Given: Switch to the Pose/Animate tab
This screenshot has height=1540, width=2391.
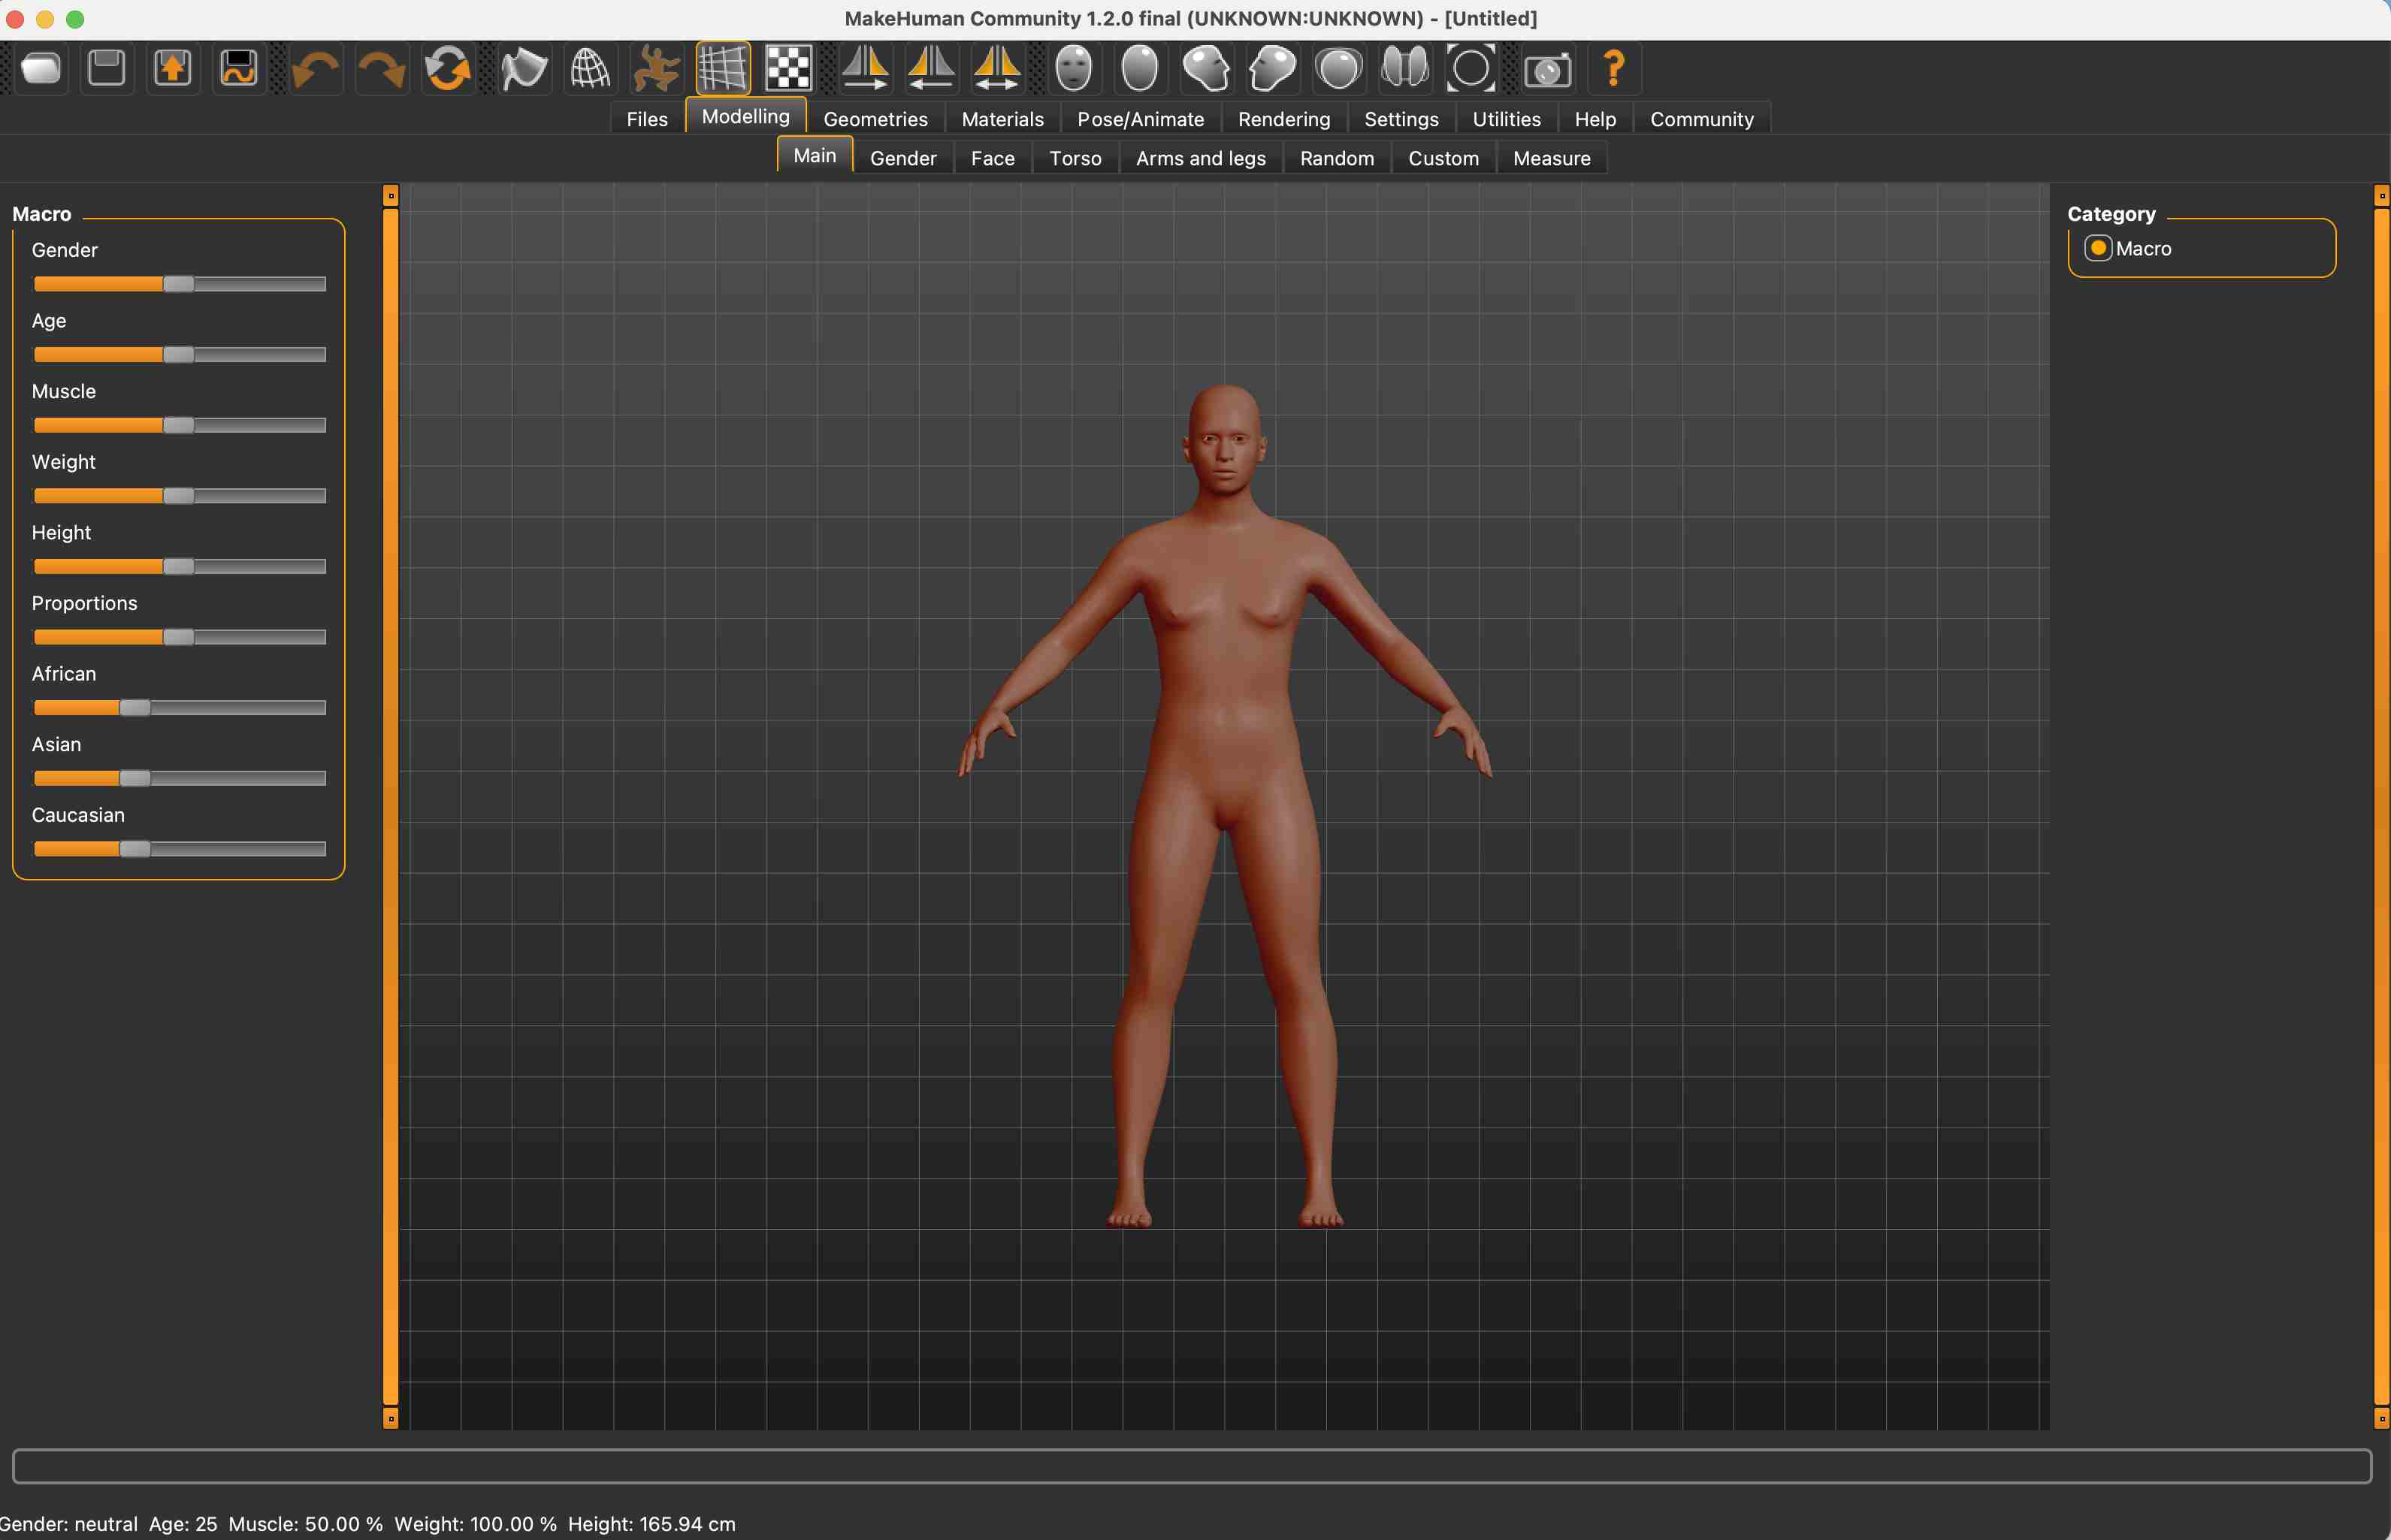Looking at the screenshot, I should pyautogui.click(x=1140, y=119).
